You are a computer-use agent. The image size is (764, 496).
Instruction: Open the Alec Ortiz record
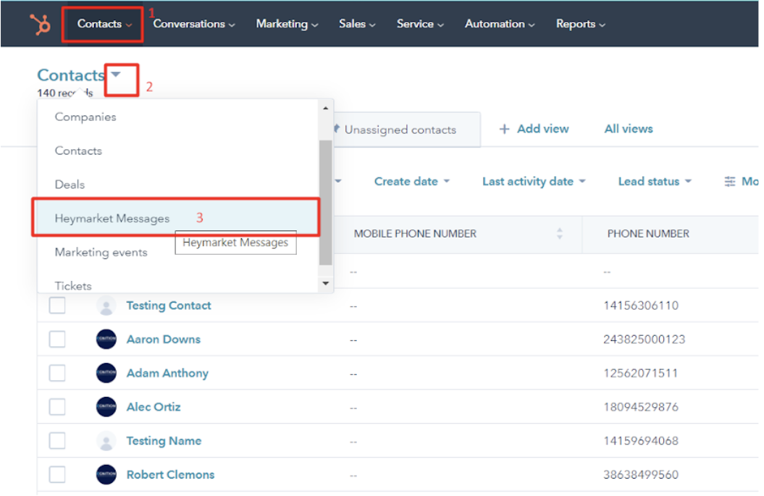coord(154,407)
